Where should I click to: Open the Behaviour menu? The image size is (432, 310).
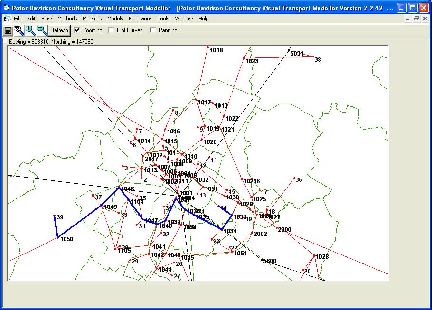coord(140,19)
